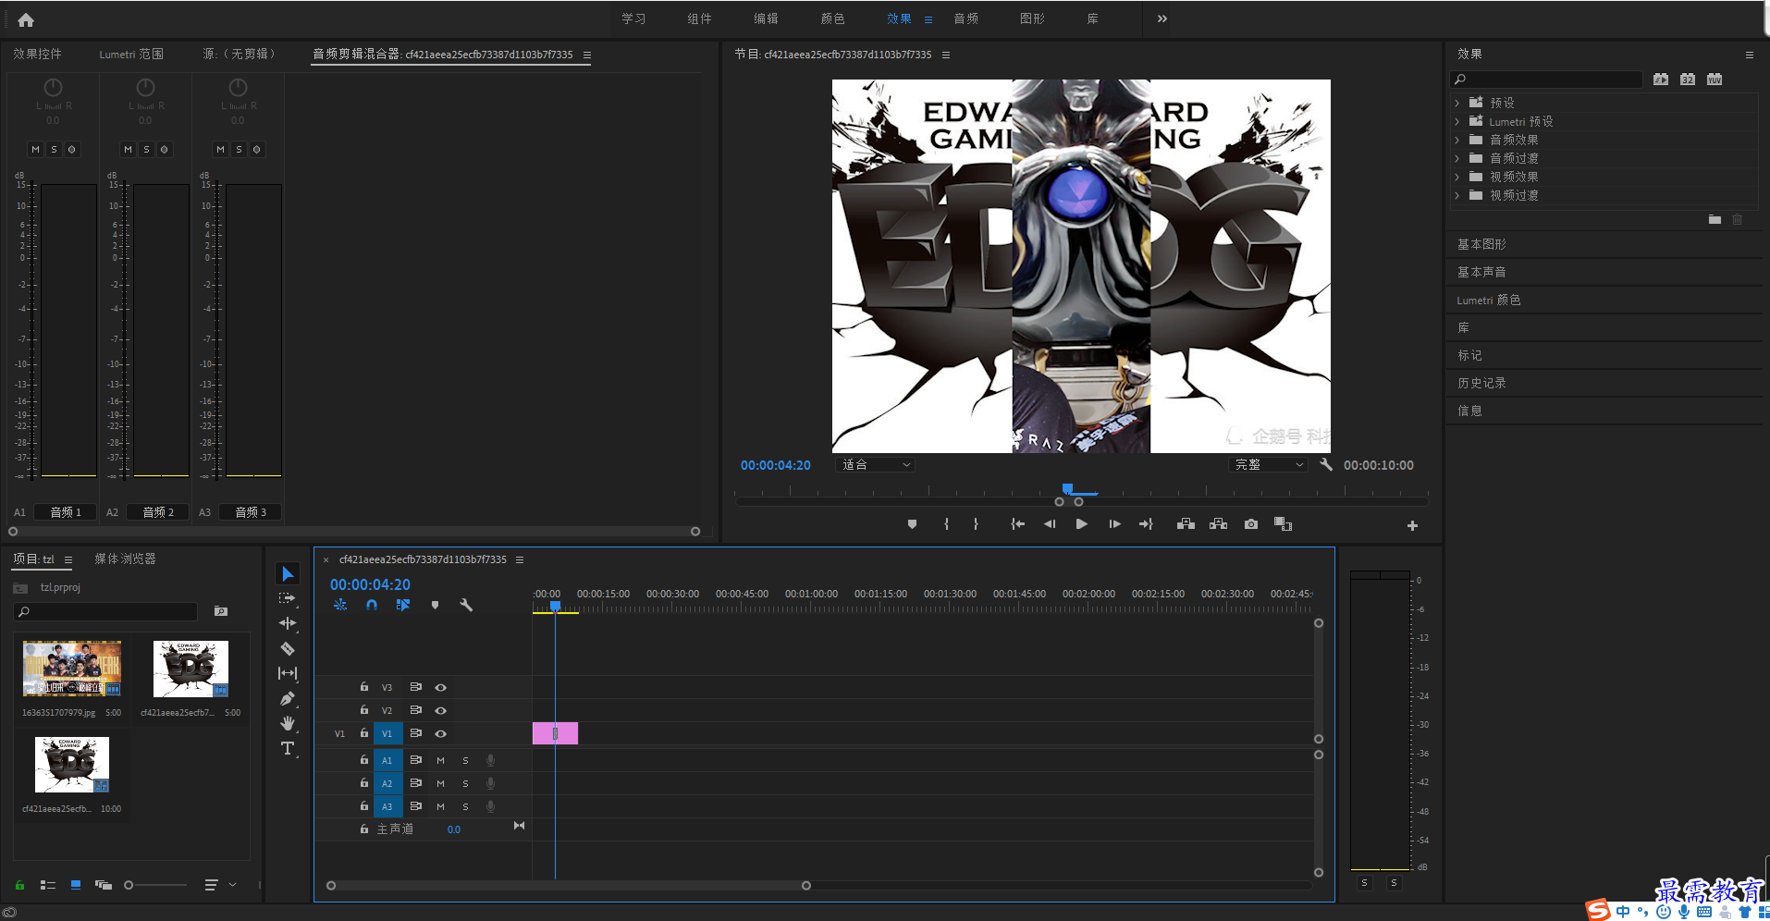
Task: Hide track V3 eye toggle
Action: (x=441, y=687)
